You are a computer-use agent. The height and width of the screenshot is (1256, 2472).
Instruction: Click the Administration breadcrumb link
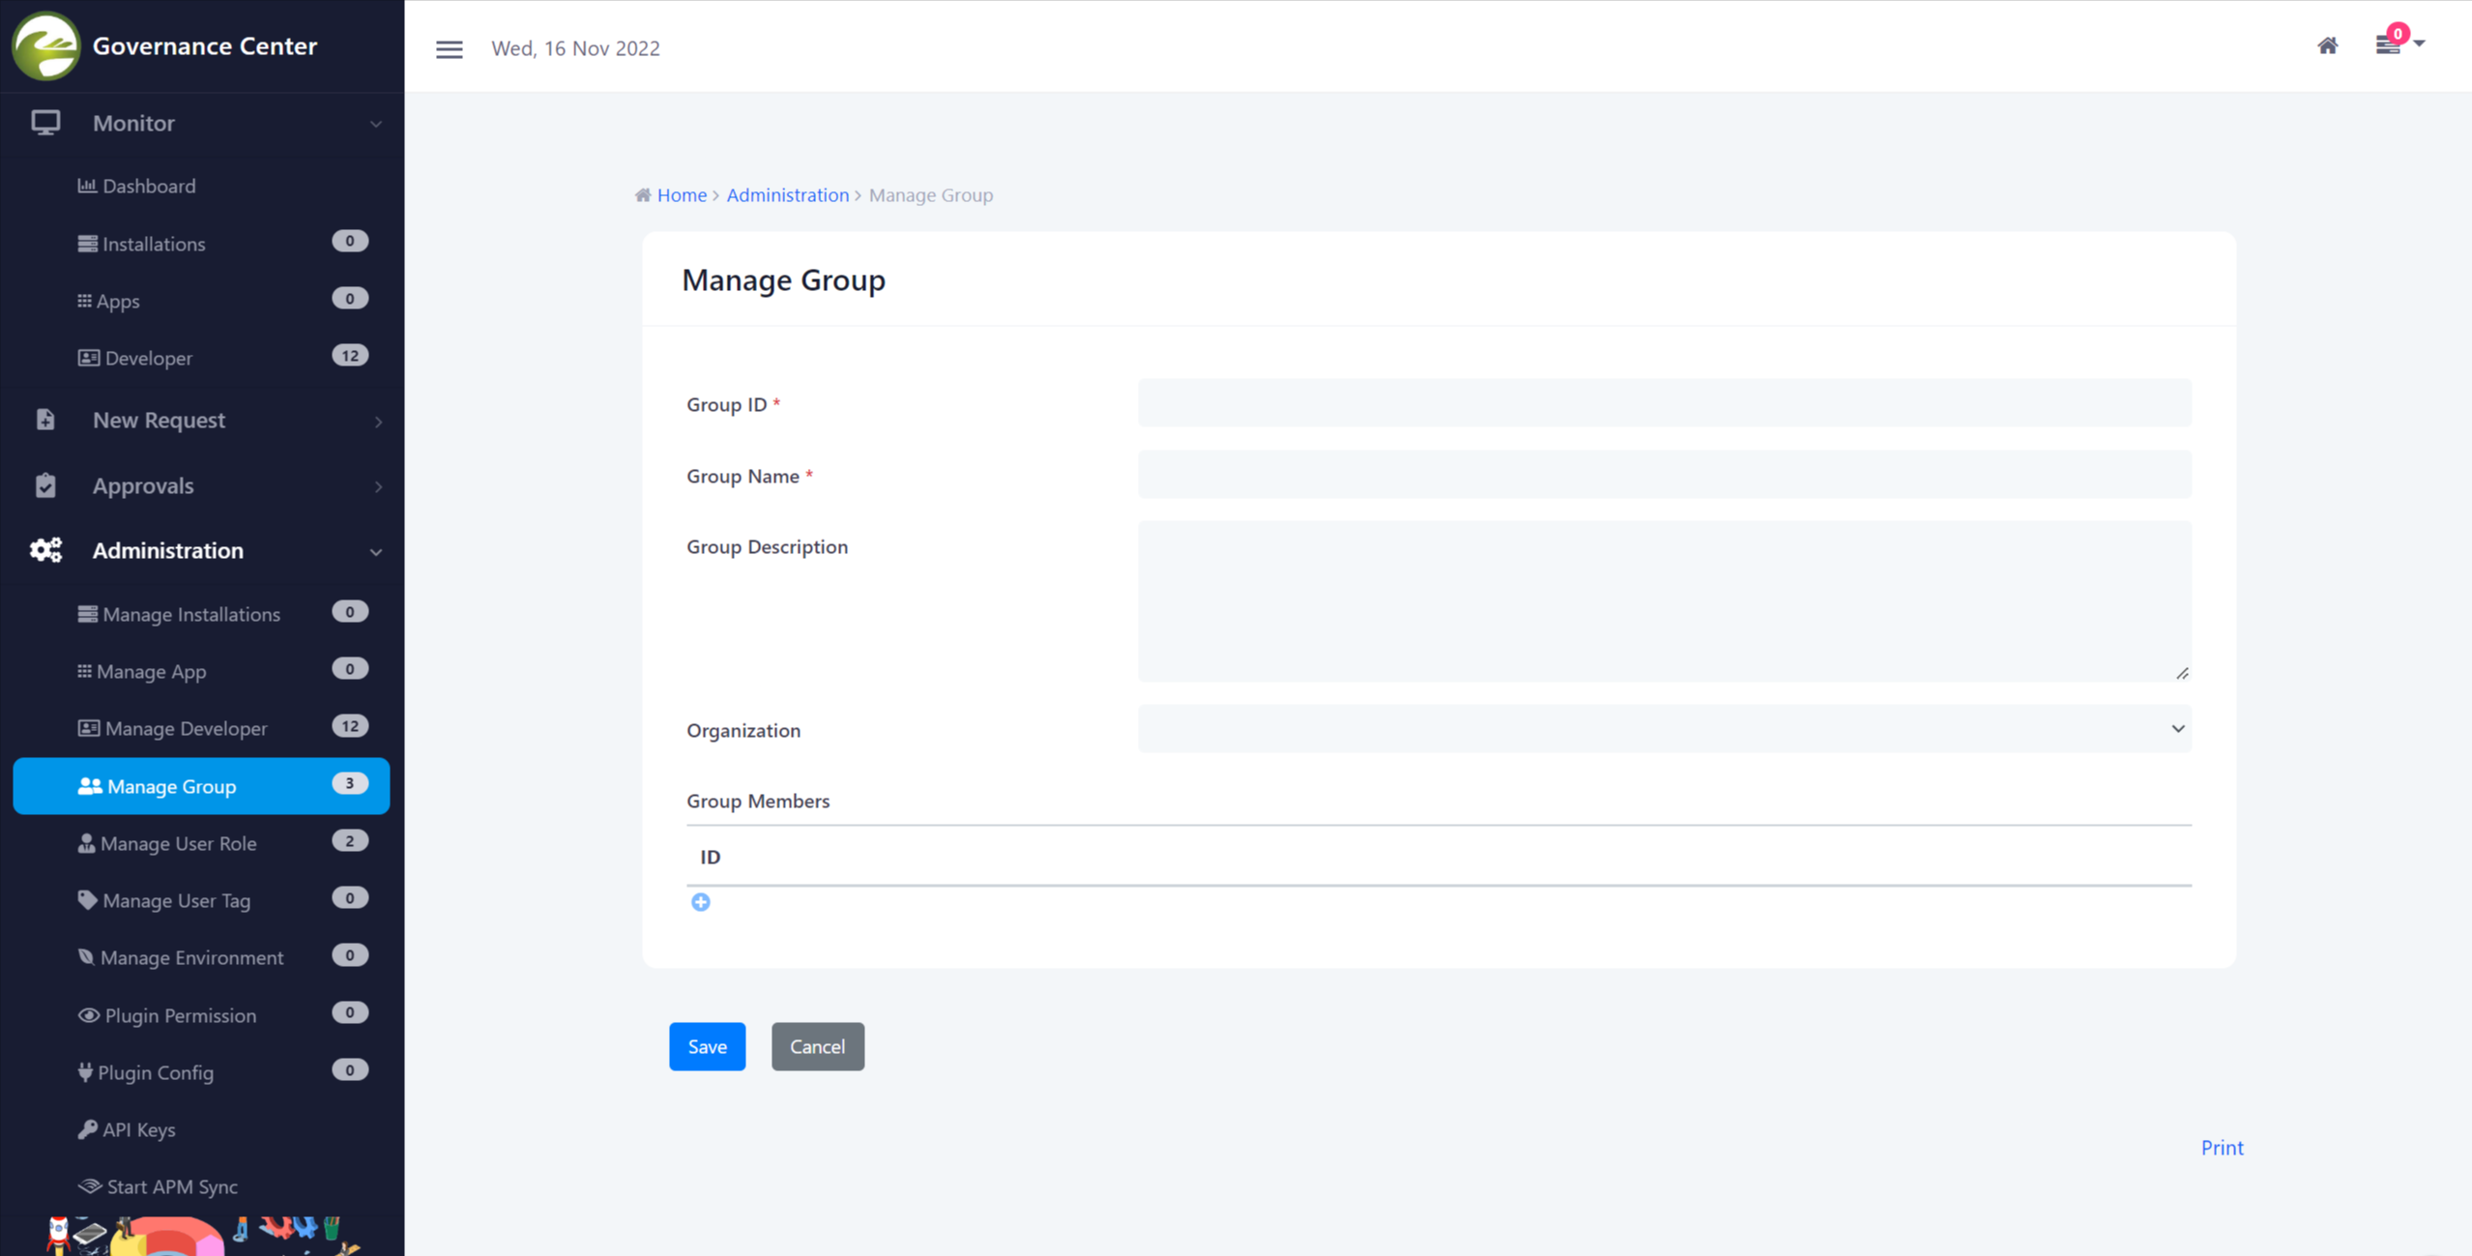pos(787,195)
